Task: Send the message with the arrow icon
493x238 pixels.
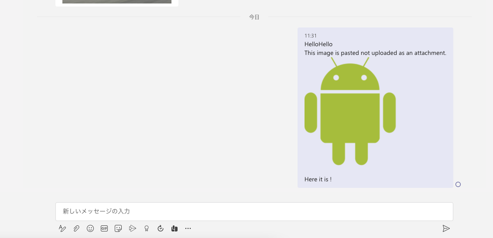Action: [446, 228]
